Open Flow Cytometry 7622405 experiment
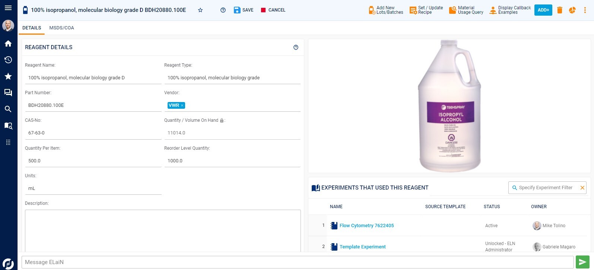 point(367,226)
